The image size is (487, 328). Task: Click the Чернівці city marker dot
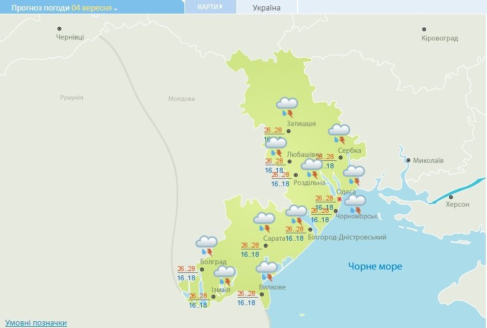[59, 29]
